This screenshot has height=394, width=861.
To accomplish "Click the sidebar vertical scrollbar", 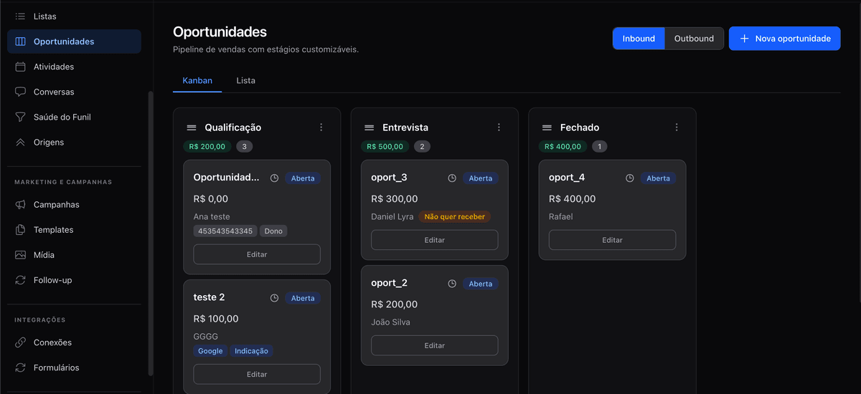I will point(150,229).
